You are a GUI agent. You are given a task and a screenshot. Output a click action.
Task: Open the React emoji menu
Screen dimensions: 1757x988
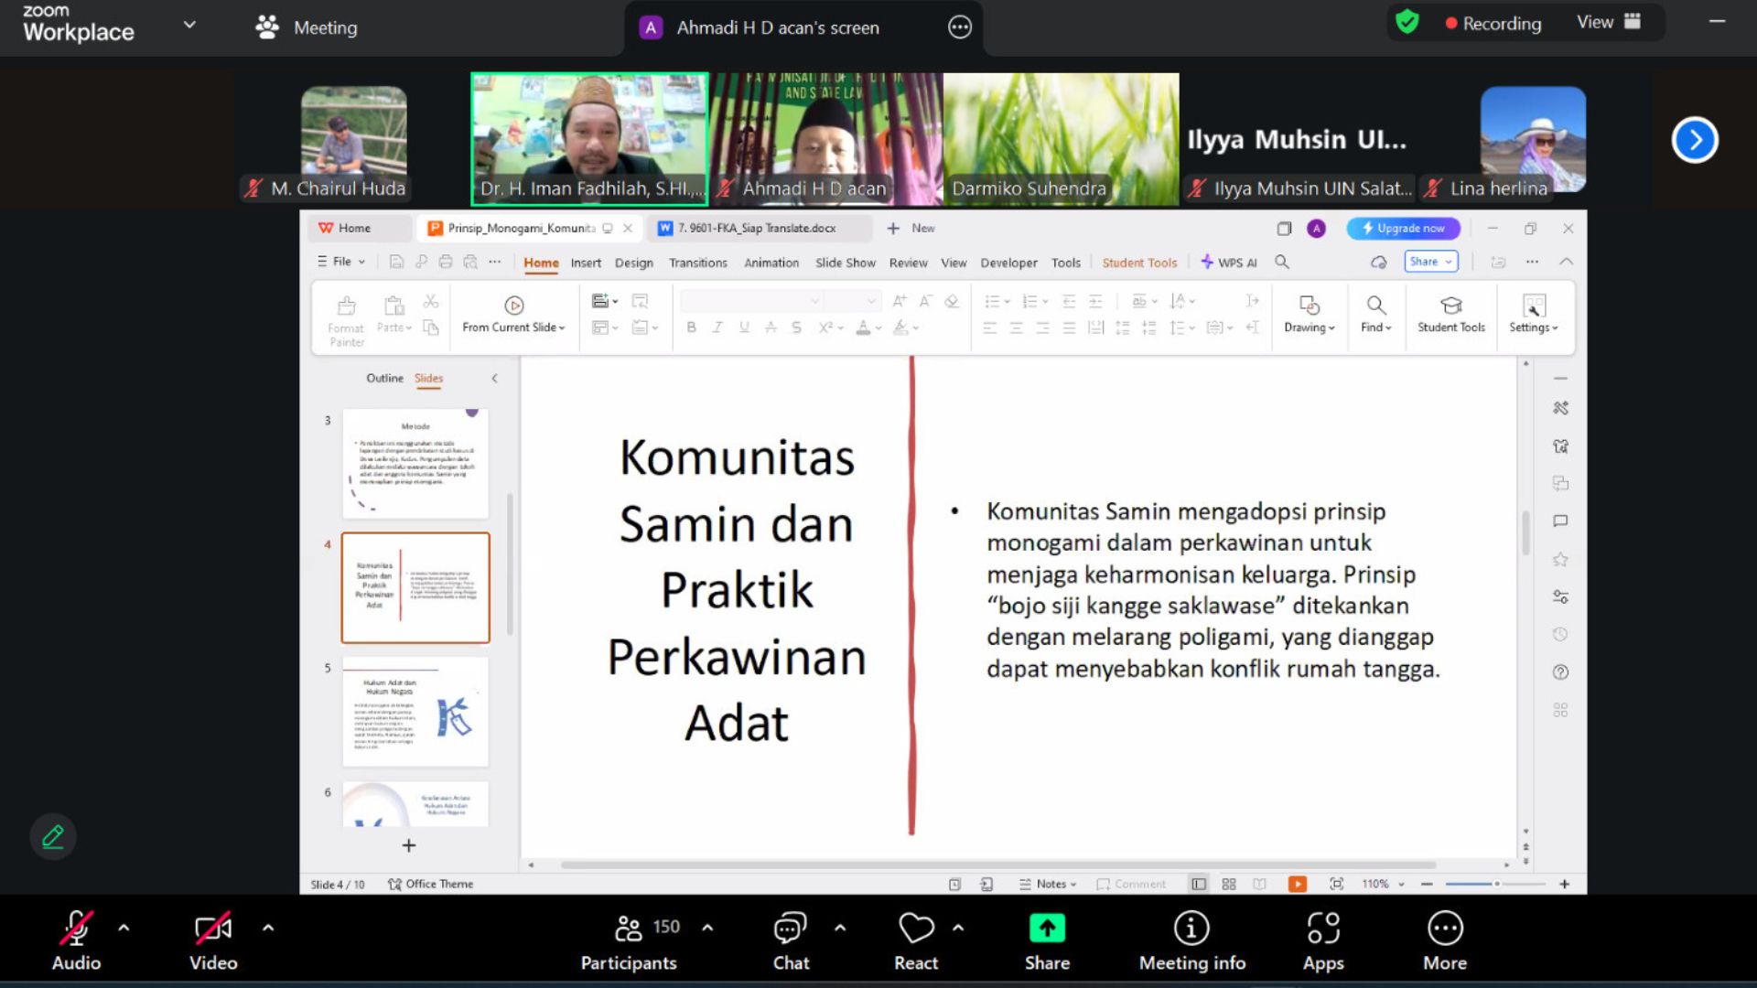(x=916, y=940)
